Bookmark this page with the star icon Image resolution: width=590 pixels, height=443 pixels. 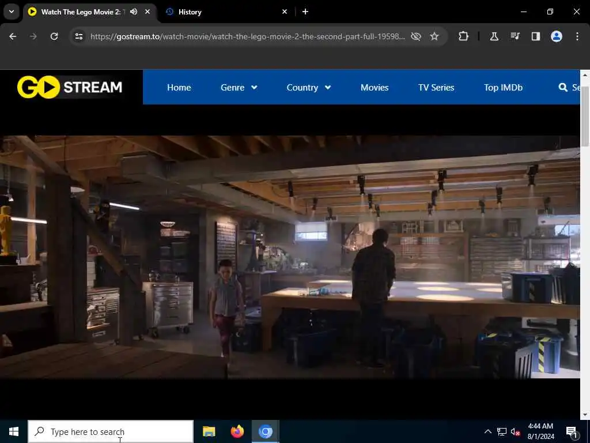click(x=434, y=36)
